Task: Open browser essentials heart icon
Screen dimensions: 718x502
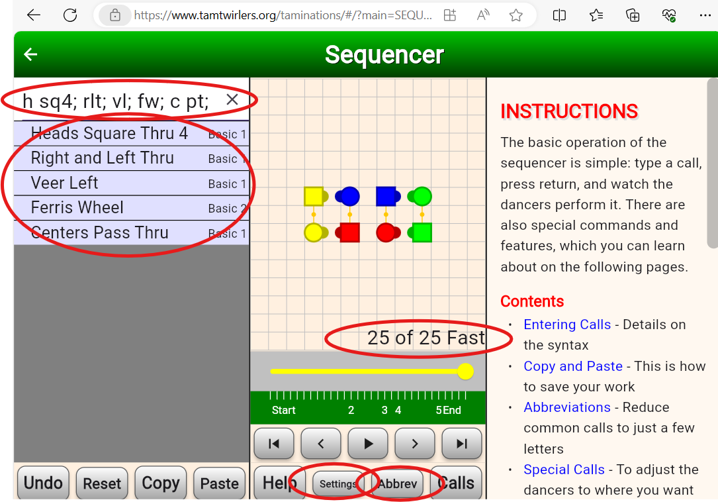Action: [669, 15]
